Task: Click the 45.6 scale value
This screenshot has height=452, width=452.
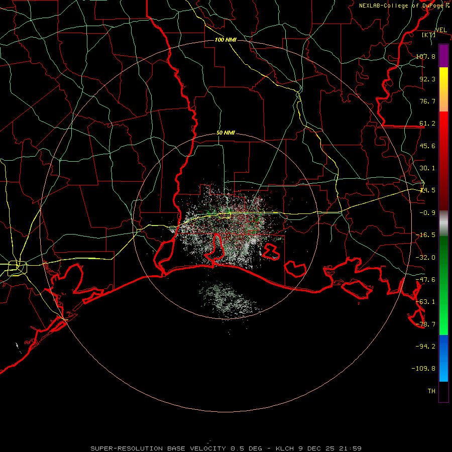Action: tap(427, 146)
